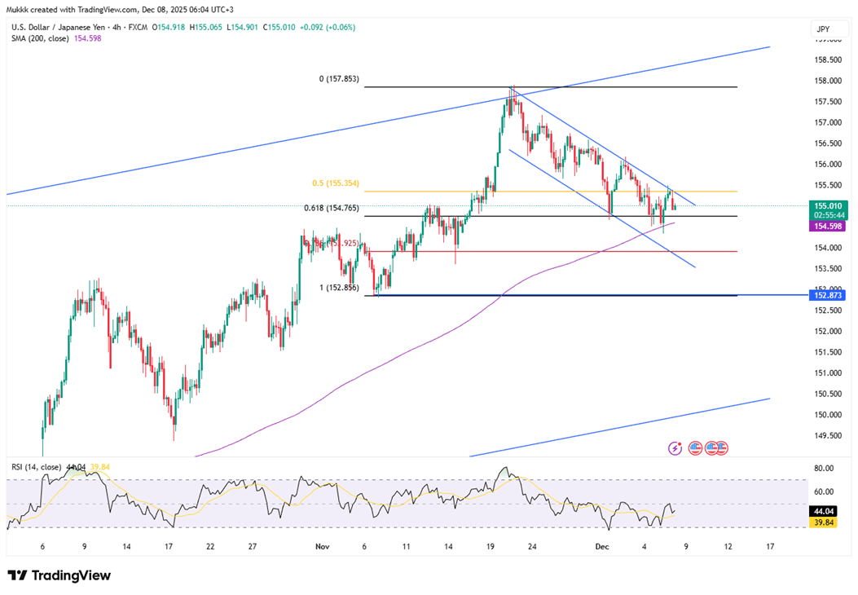858x595 pixels.
Task: Select the Fibonacci 0 (157.853) level label
Action: pyautogui.click(x=338, y=79)
